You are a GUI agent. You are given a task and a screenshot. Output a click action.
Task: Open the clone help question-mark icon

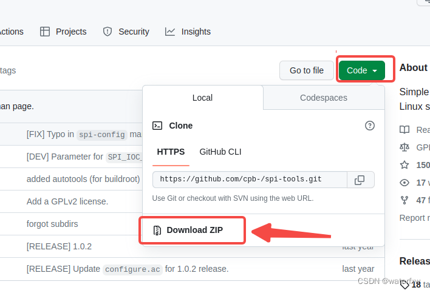tap(370, 126)
